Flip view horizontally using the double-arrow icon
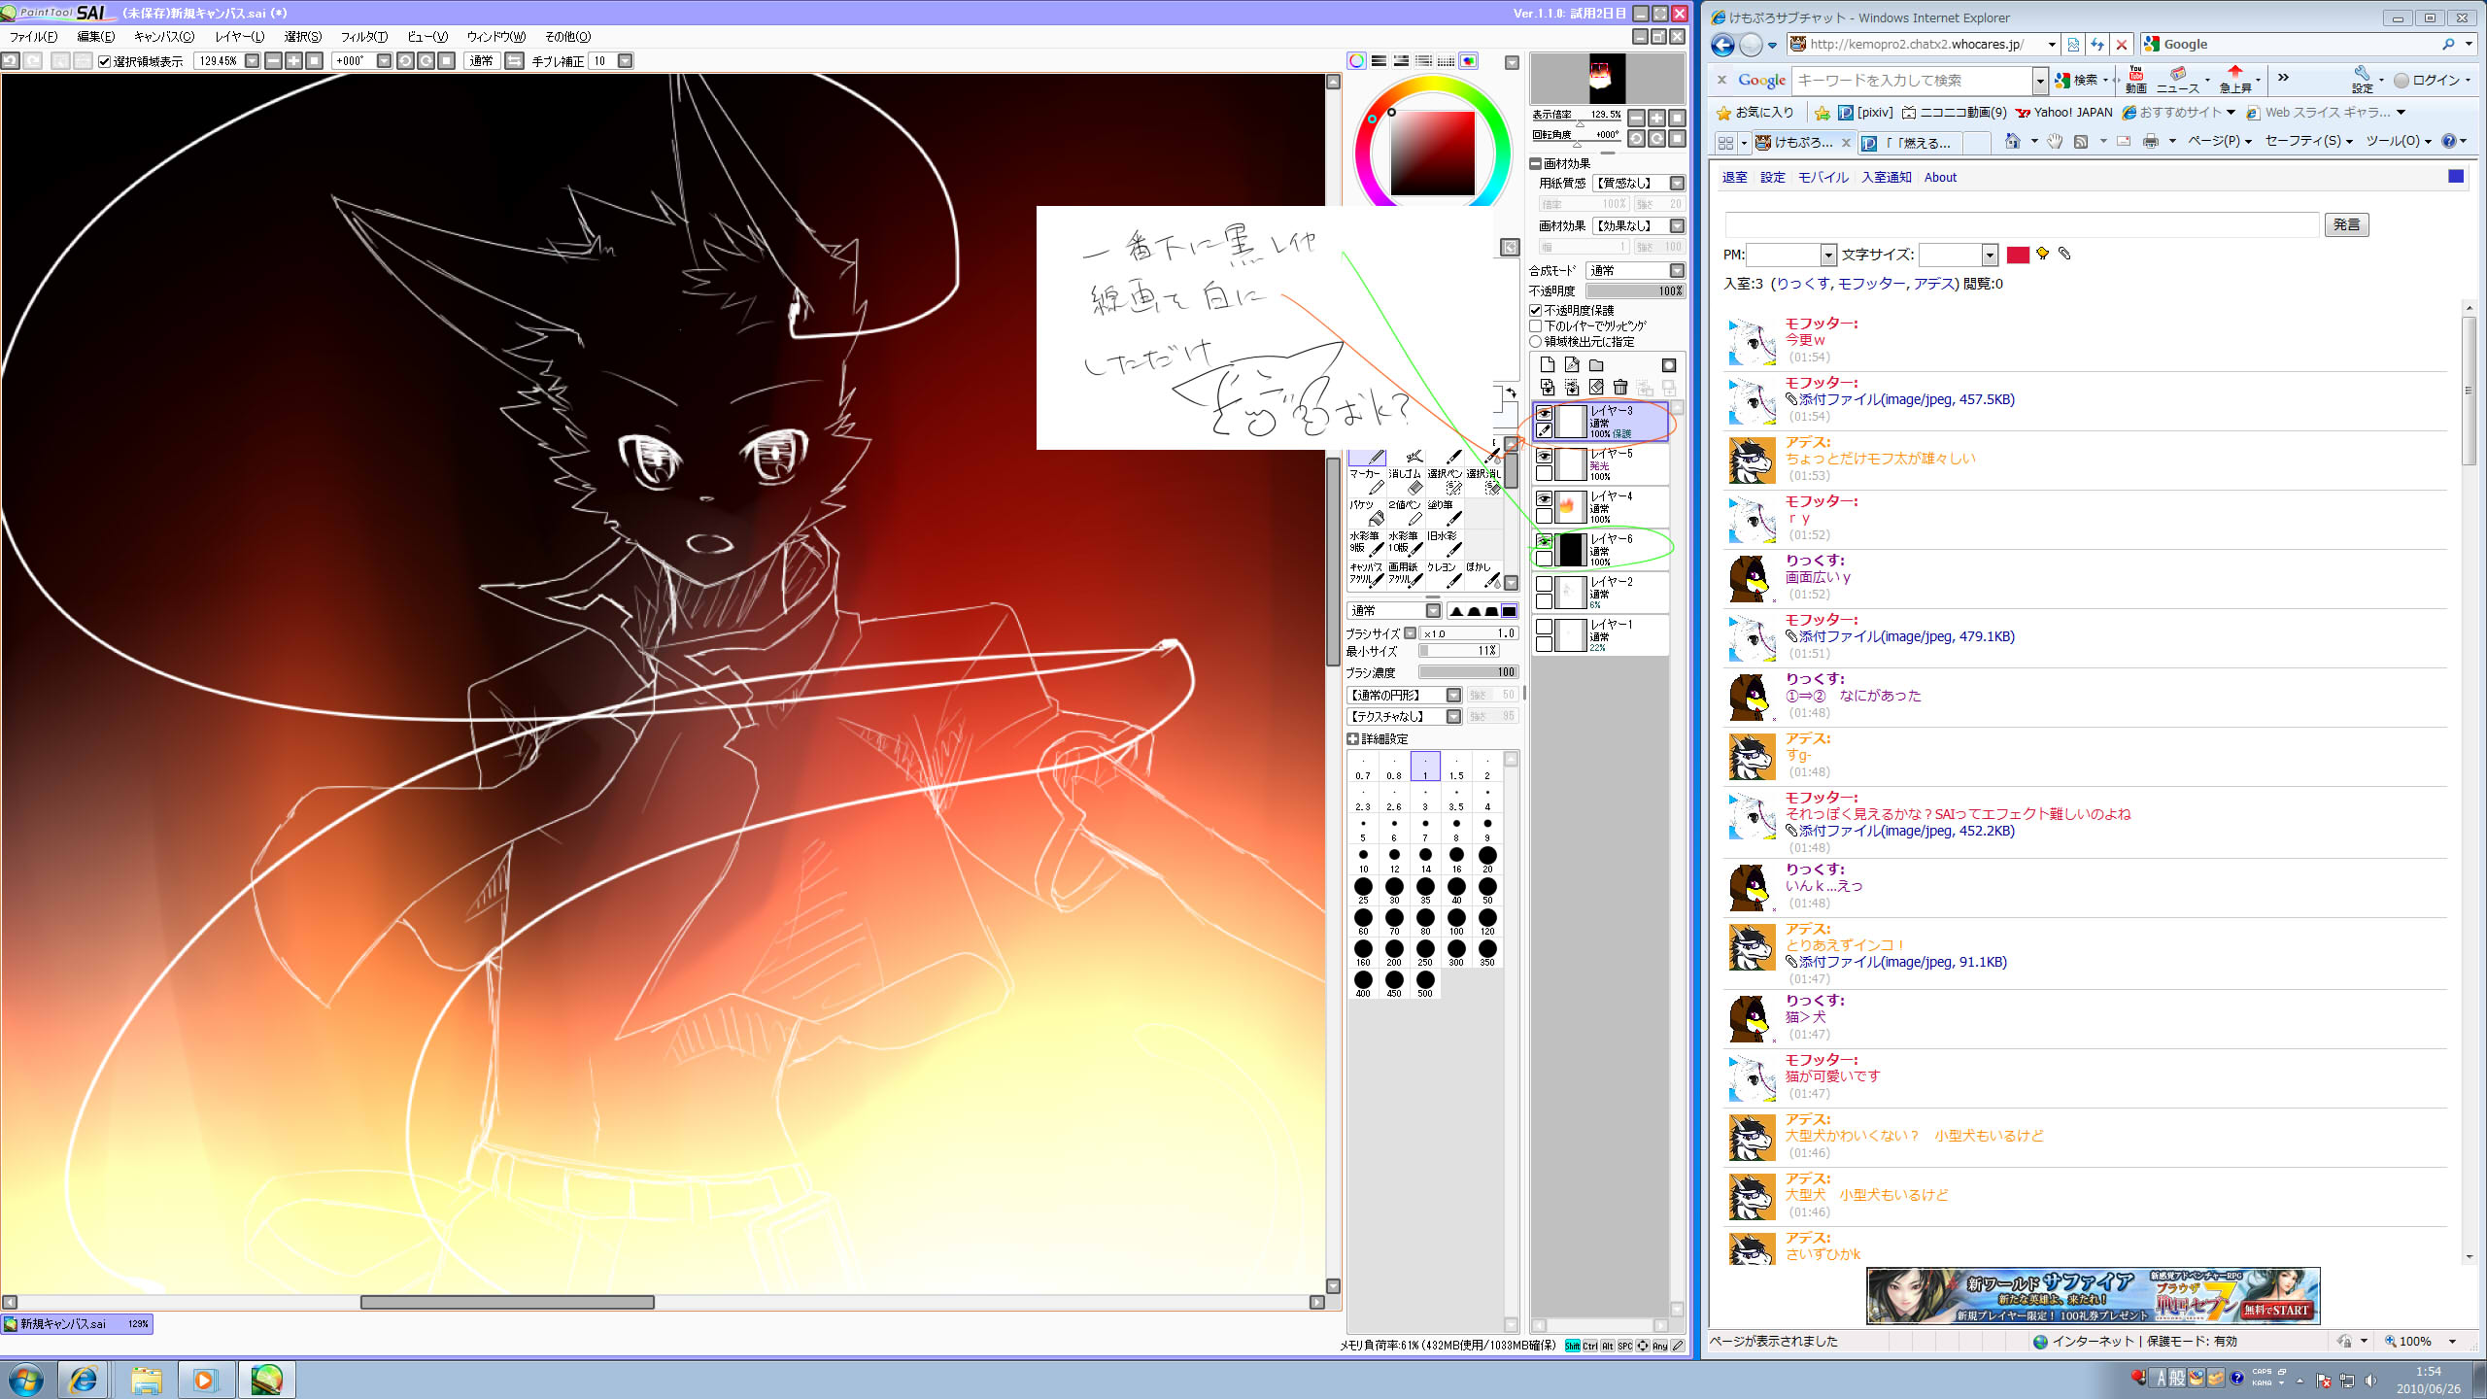The image size is (2487, 1399). click(515, 61)
